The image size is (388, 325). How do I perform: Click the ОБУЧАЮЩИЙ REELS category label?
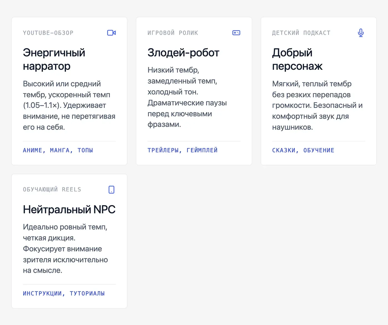(52, 190)
